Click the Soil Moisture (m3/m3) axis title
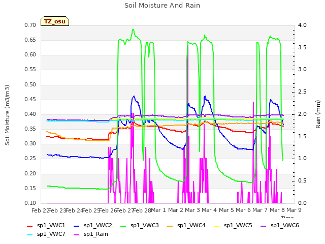This screenshot has width=325, height=244. tap(7, 115)
